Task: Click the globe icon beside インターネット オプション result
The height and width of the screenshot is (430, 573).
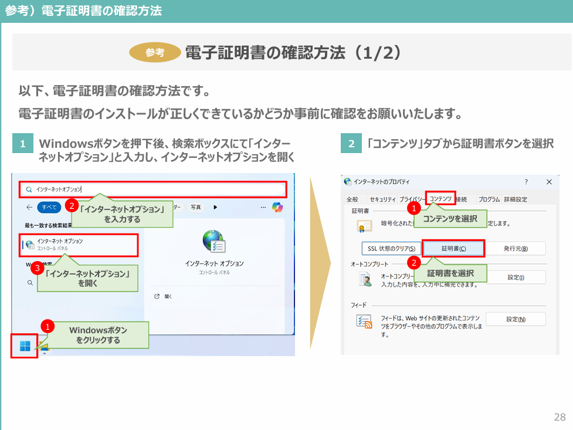Action: tap(29, 243)
